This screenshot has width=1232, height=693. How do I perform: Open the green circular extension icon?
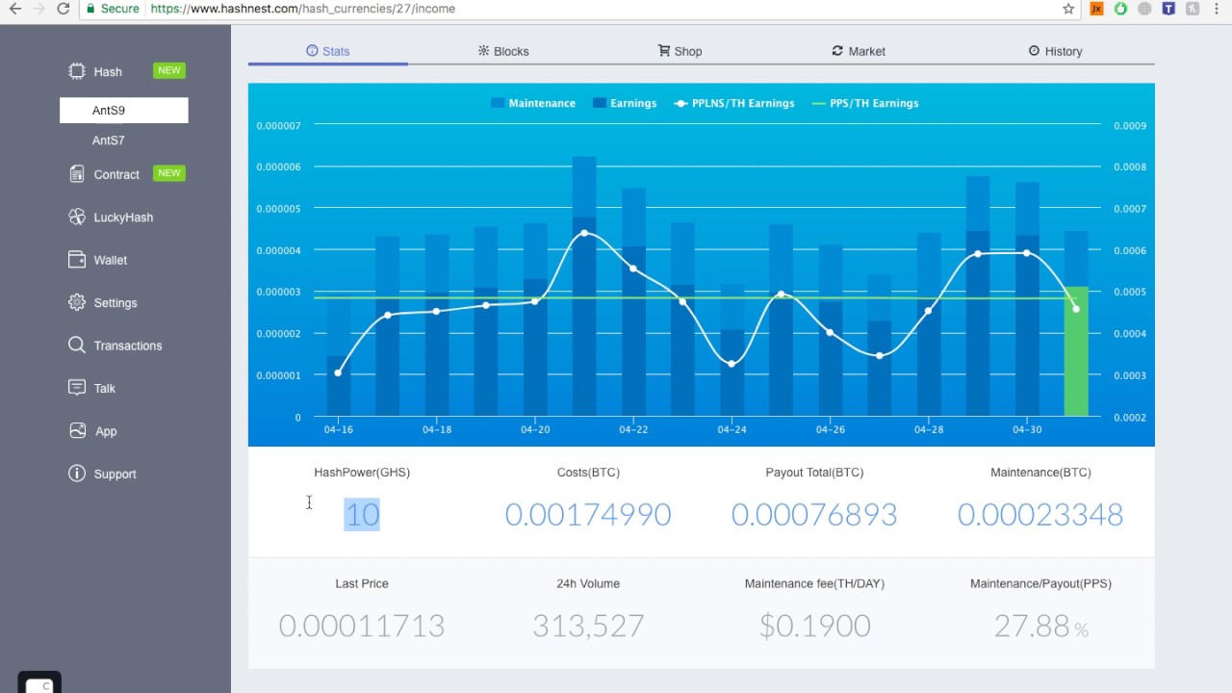tap(1120, 9)
